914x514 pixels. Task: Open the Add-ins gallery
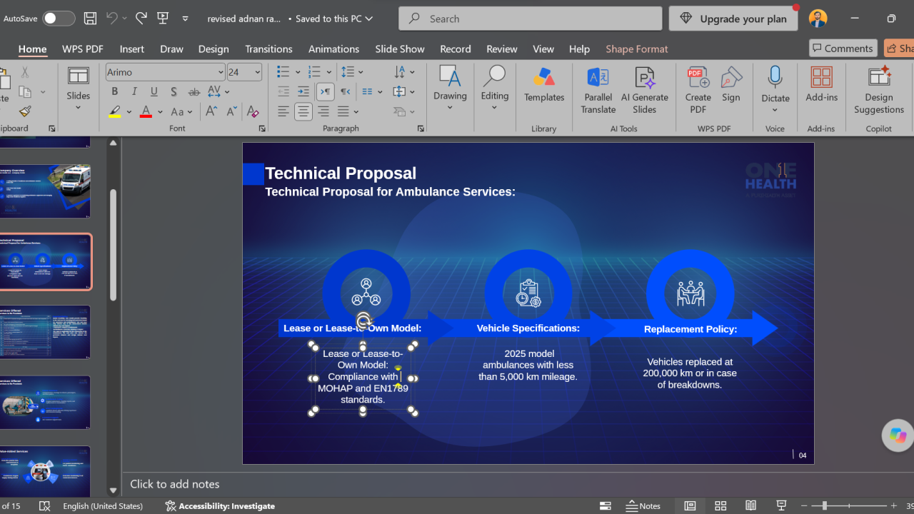(821, 86)
